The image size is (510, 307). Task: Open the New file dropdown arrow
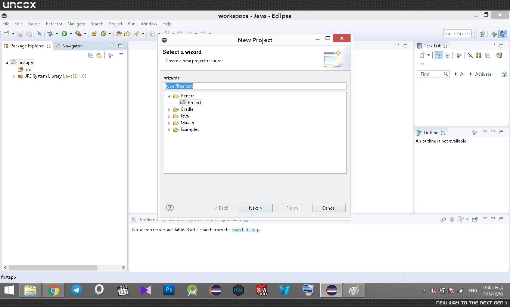point(13,34)
